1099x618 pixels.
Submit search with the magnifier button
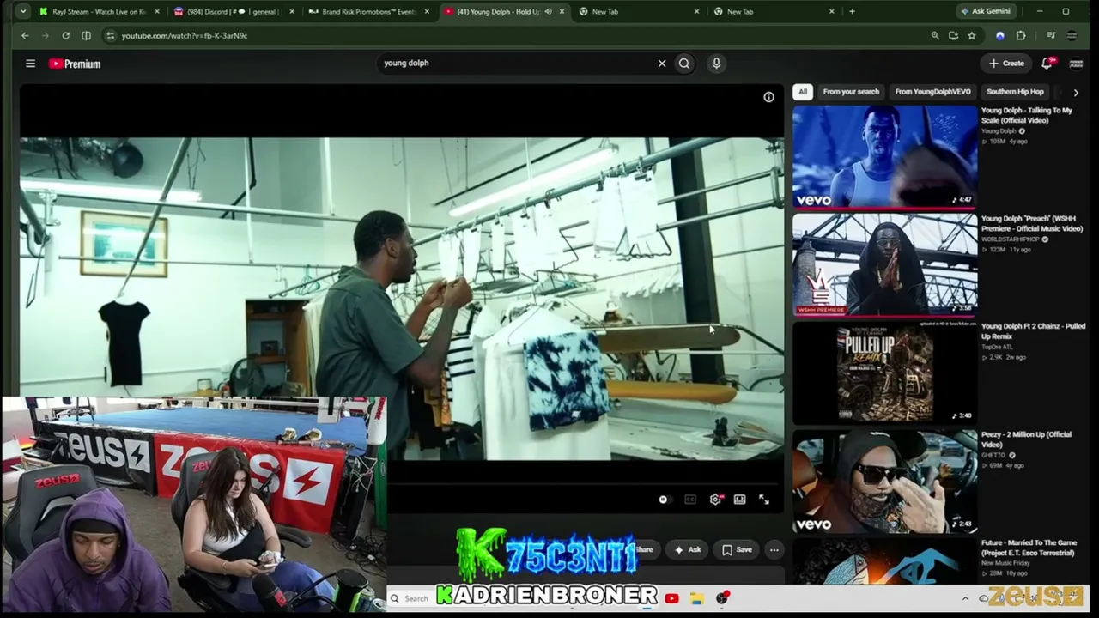click(684, 64)
